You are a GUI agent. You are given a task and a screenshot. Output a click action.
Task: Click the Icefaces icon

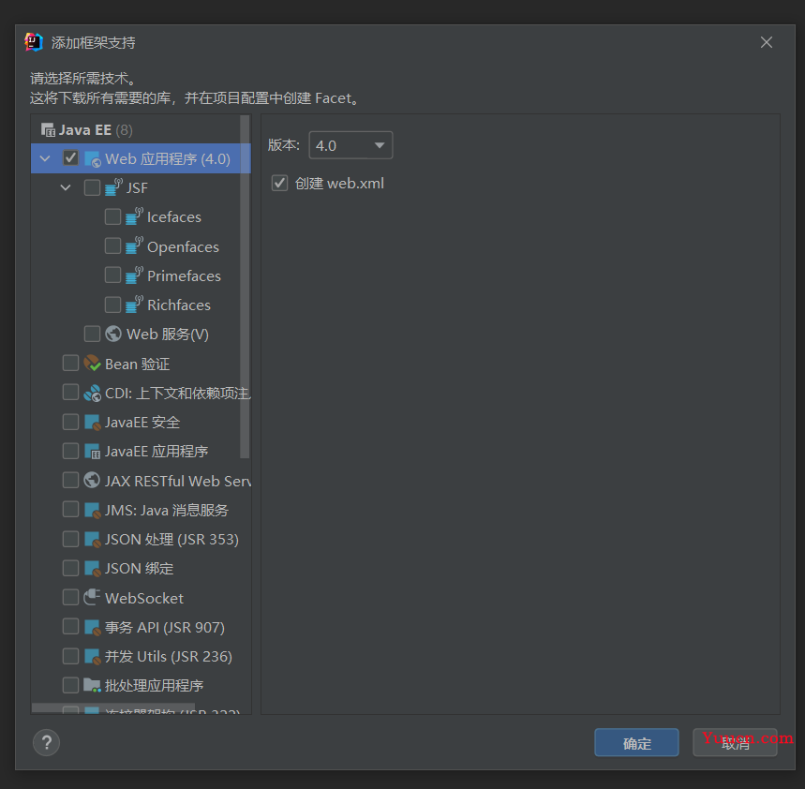(x=134, y=217)
